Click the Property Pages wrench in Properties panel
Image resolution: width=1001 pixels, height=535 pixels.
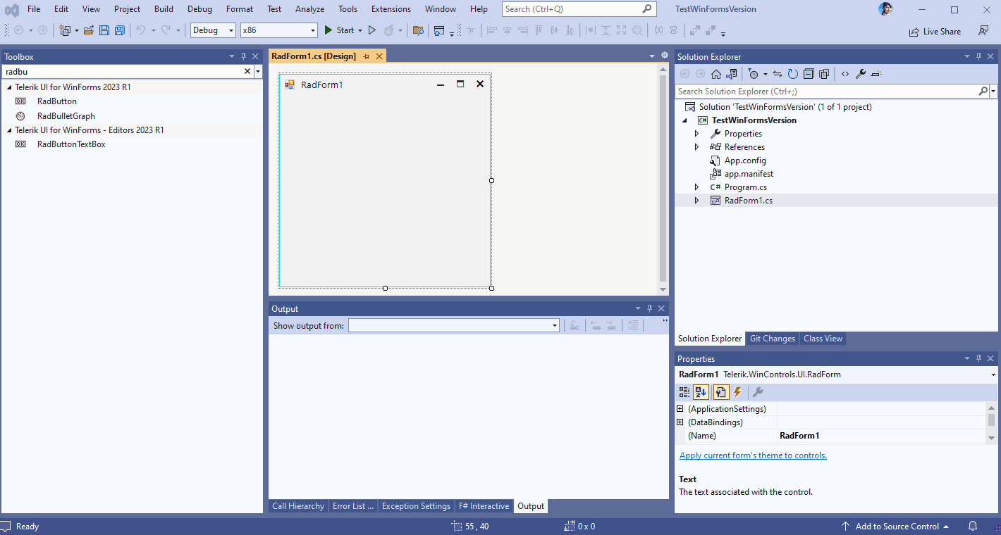coord(758,392)
